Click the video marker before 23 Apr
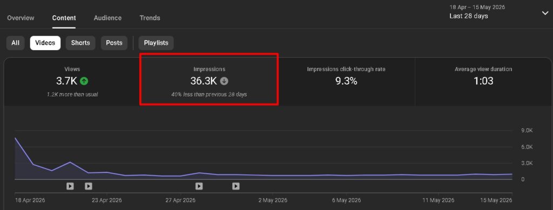The width and height of the screenshot is (553, 210). coord(89,186)
